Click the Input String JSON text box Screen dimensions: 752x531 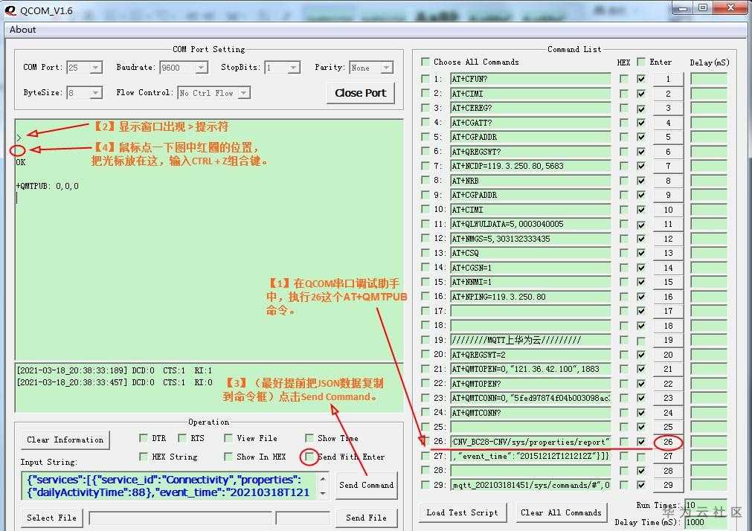click(169, 486)
